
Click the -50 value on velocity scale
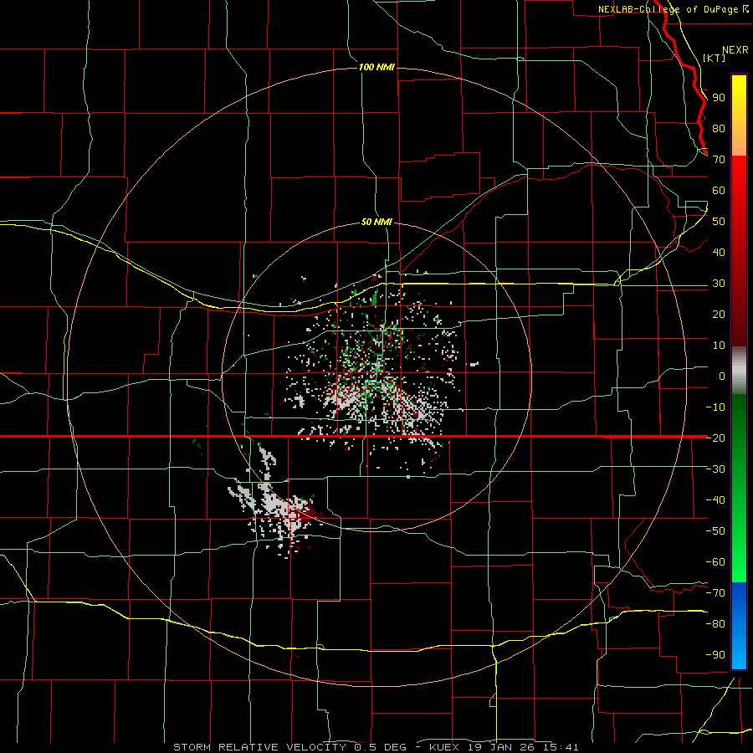(x=715, y=531)
